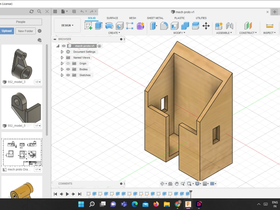Open the INSPECT dropdown menu

[269, 33]
